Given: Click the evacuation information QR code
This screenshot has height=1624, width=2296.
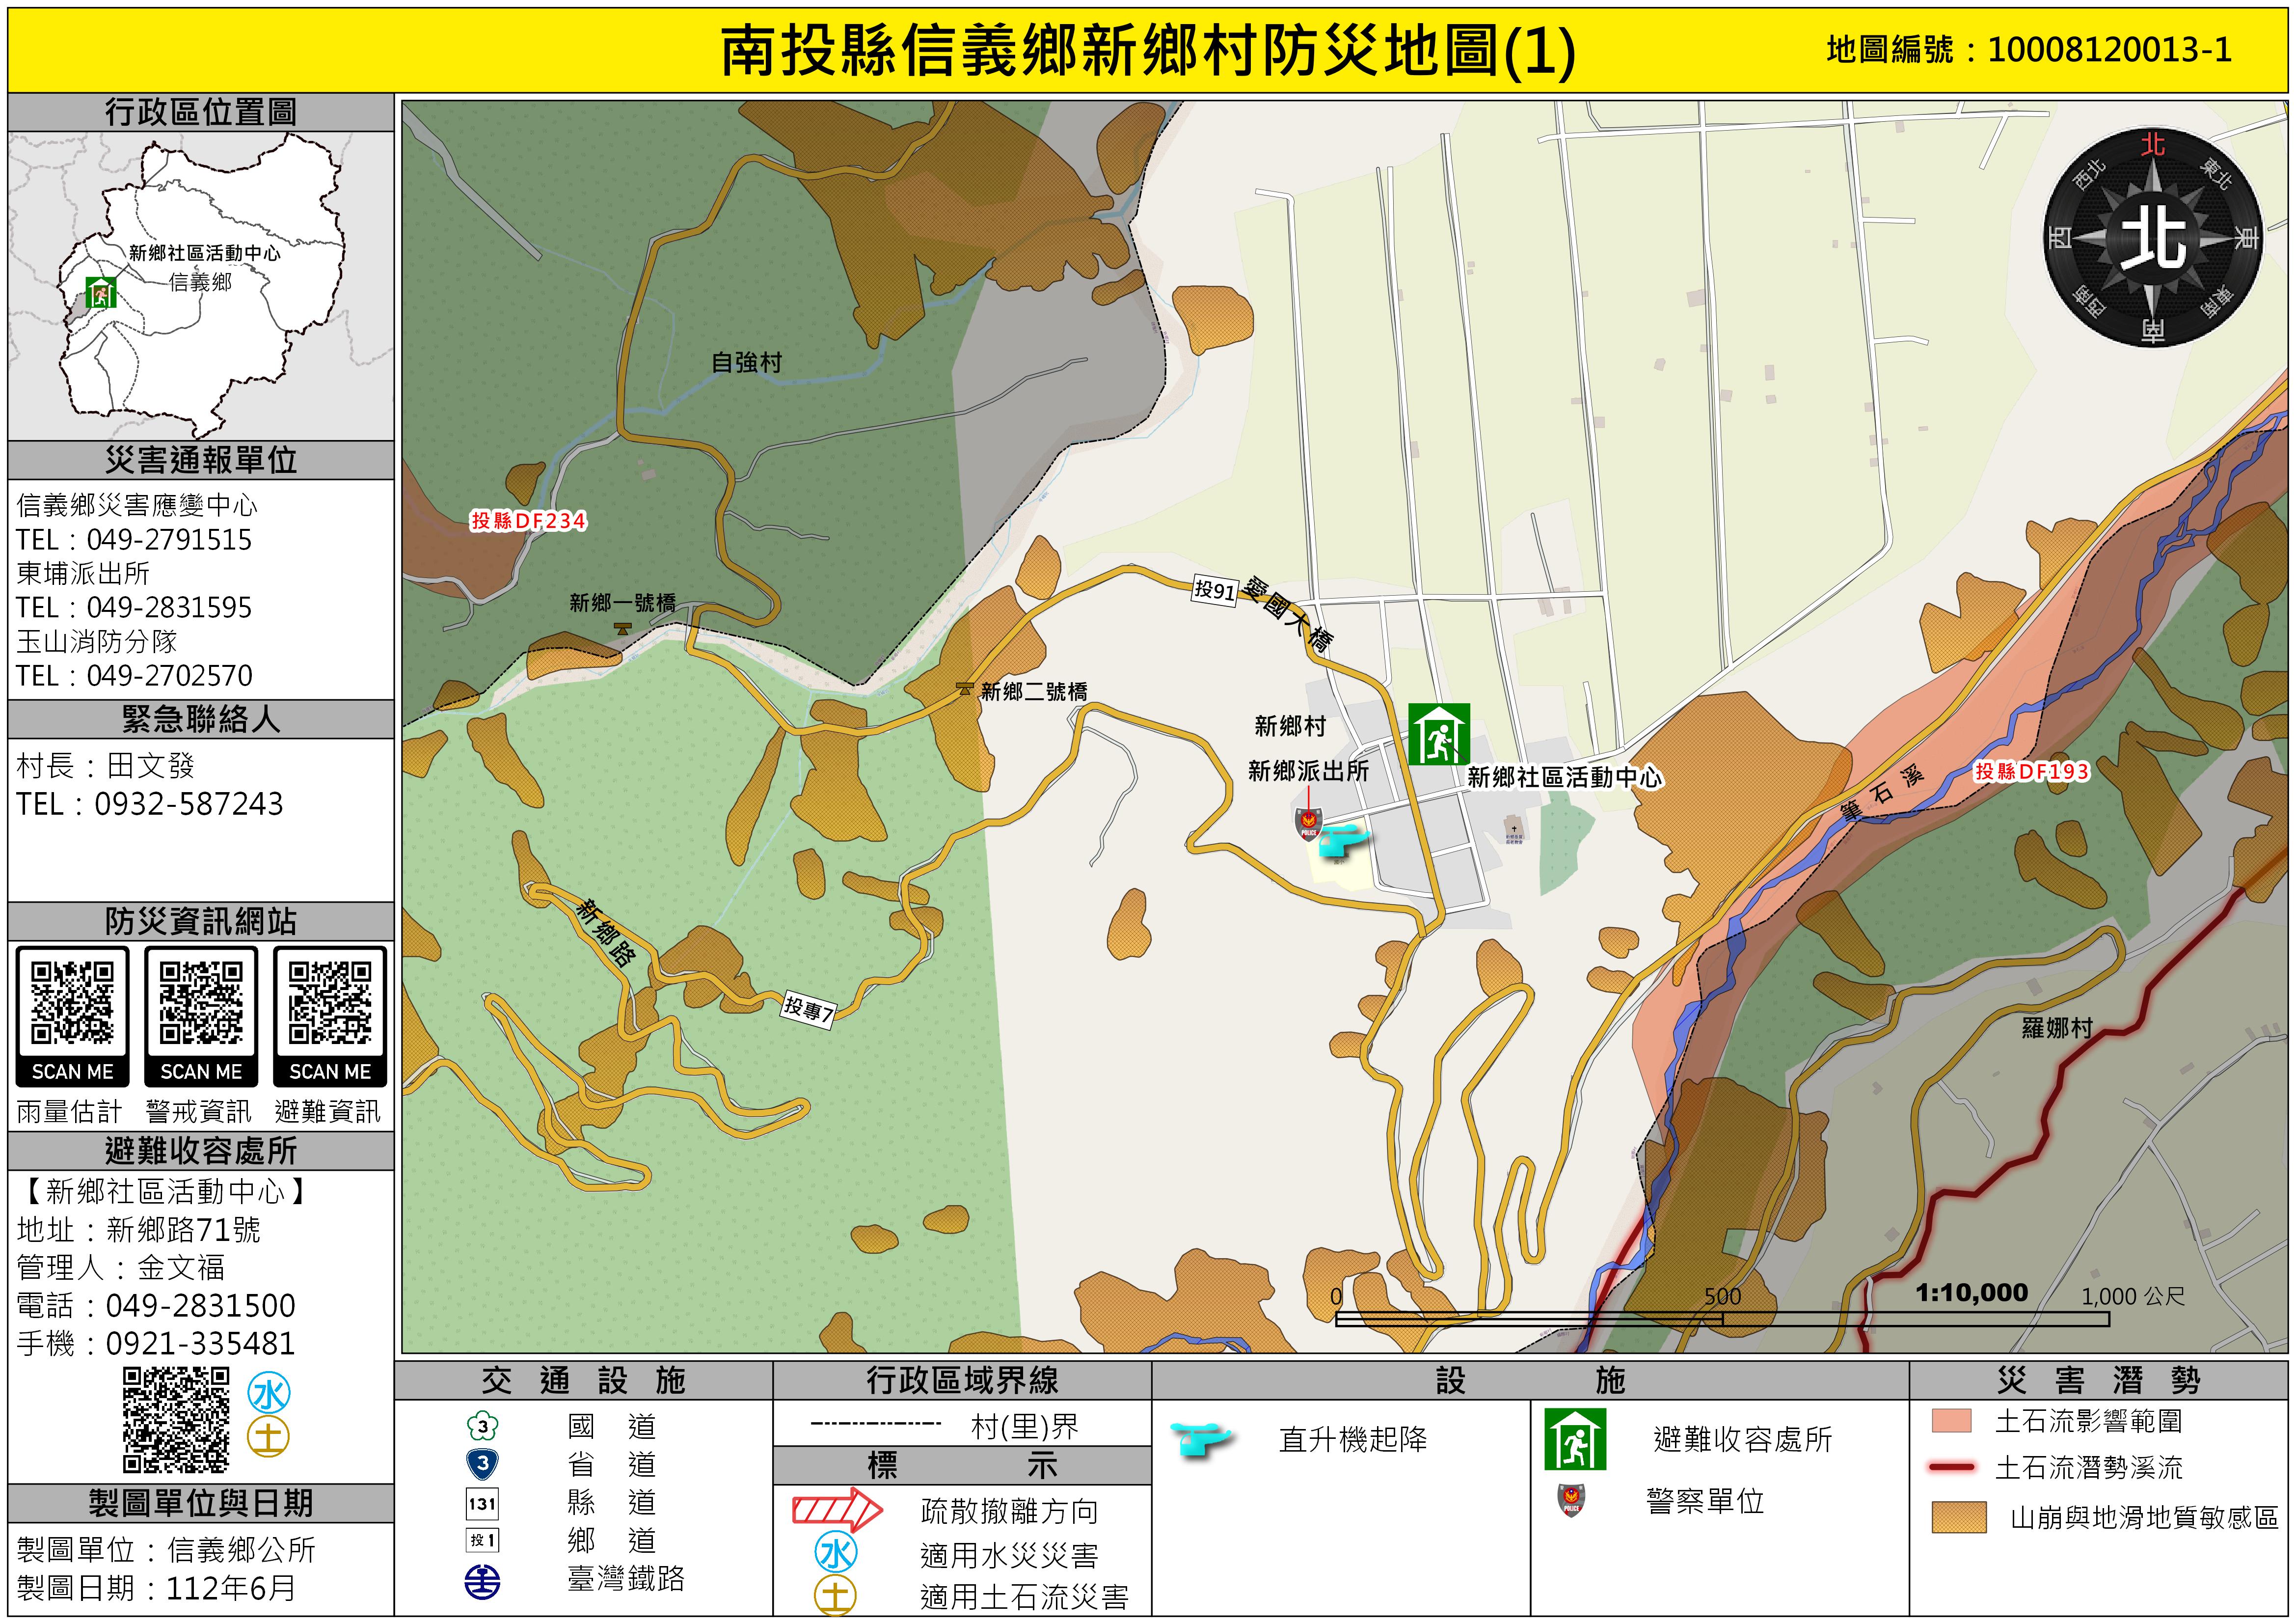Looking at the screenshot, I should pos(330,1002).
